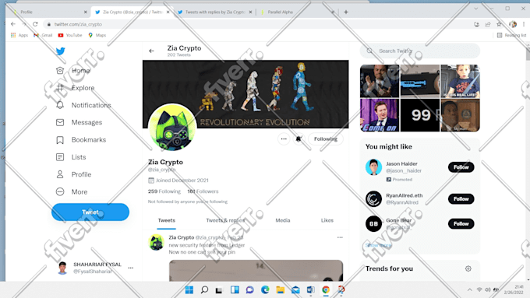Click the Twitter bird logo

click(61, 51)
